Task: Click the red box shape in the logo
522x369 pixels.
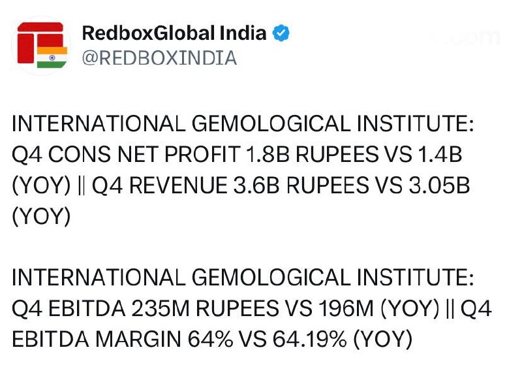Action: (25, 48)
